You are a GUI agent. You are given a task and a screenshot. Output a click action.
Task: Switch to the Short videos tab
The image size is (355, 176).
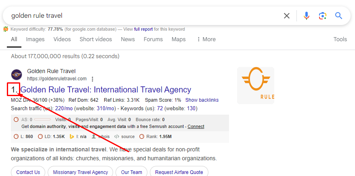pyautogui.click(x=96, y=39)
